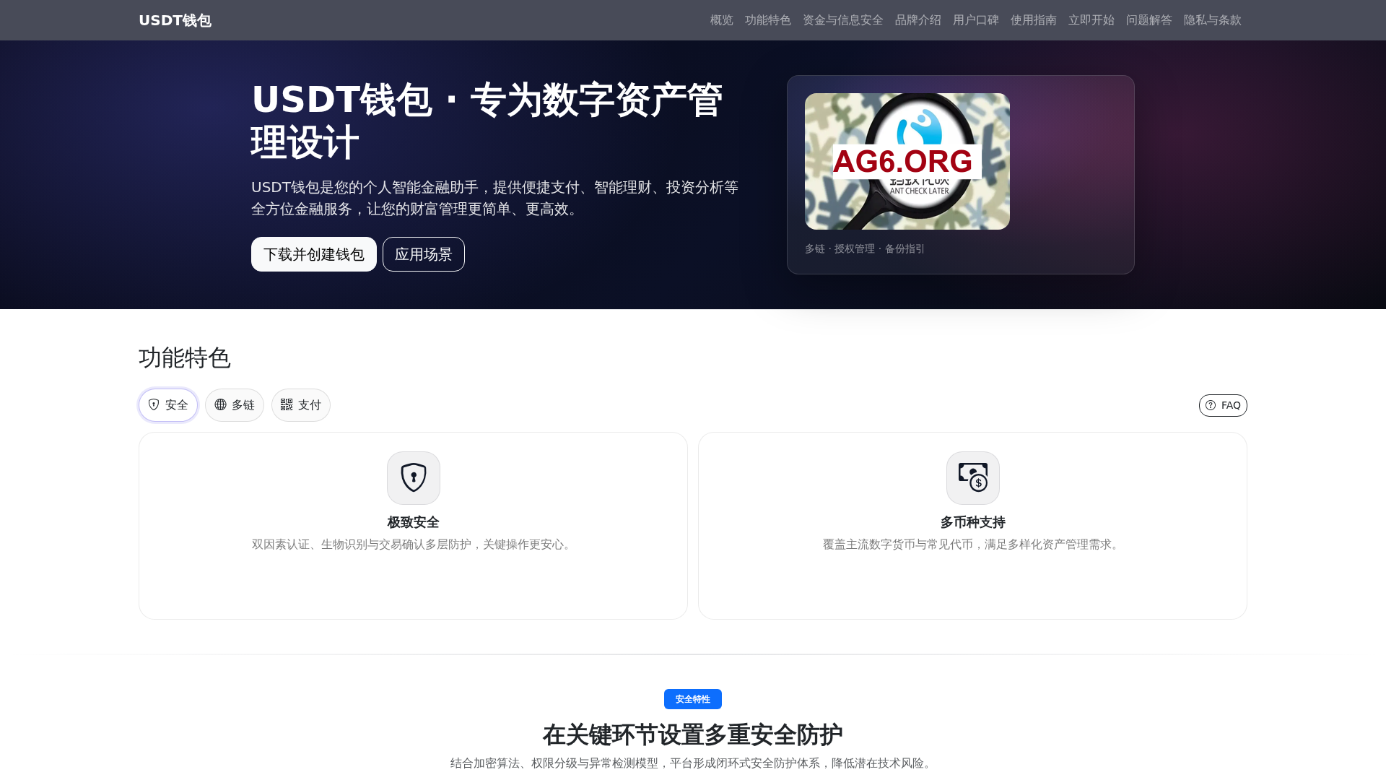Select the 多链 filter tab
Image resolution: width=1386 pixels, height=780 pixels.
pyautogui.click(x=235, y=405)
